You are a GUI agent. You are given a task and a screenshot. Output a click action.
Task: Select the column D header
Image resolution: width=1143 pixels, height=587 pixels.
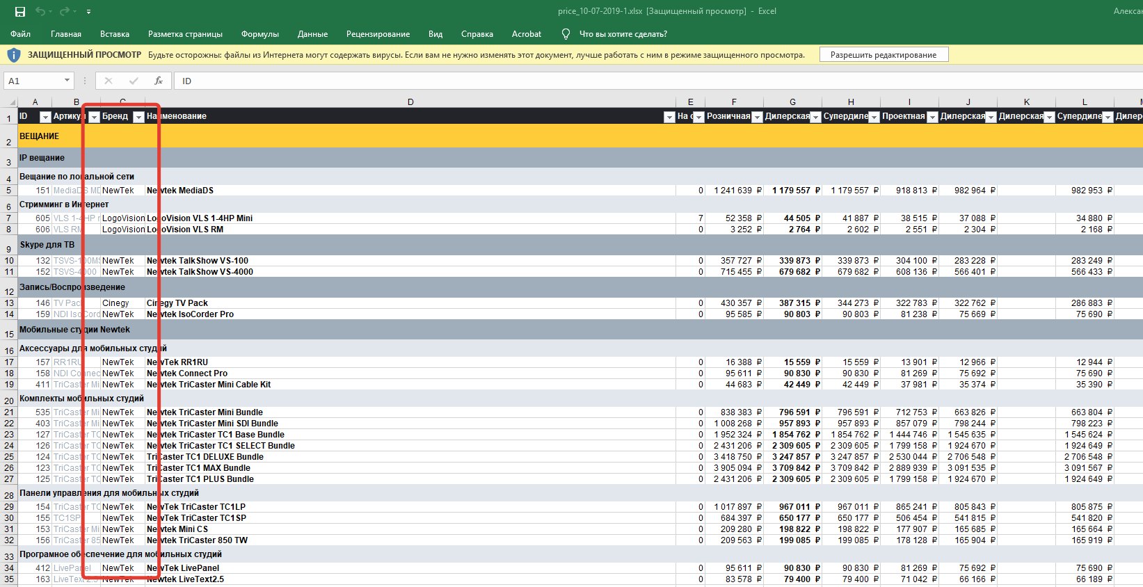click(410, 102)
